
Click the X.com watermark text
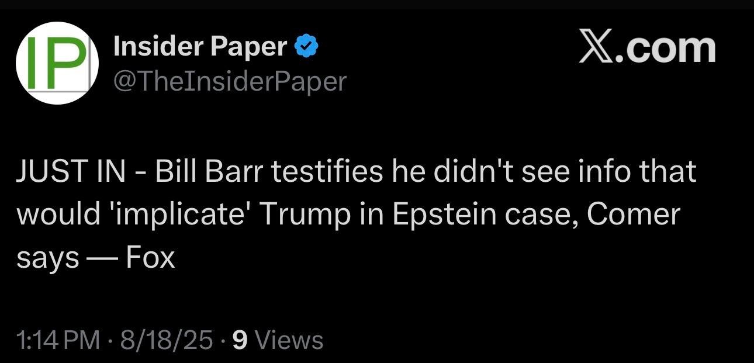pos(647,47)
